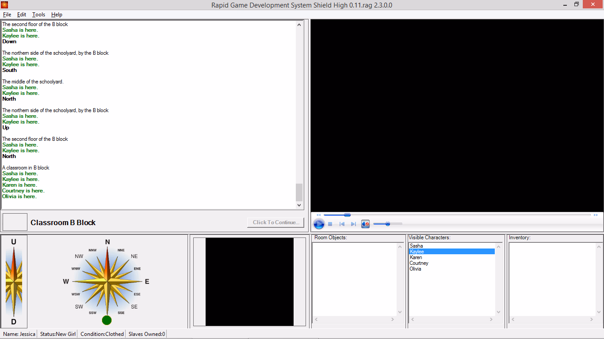Go WNW on the compass
This screenshot has height=339, width=604.
point(76,268)
